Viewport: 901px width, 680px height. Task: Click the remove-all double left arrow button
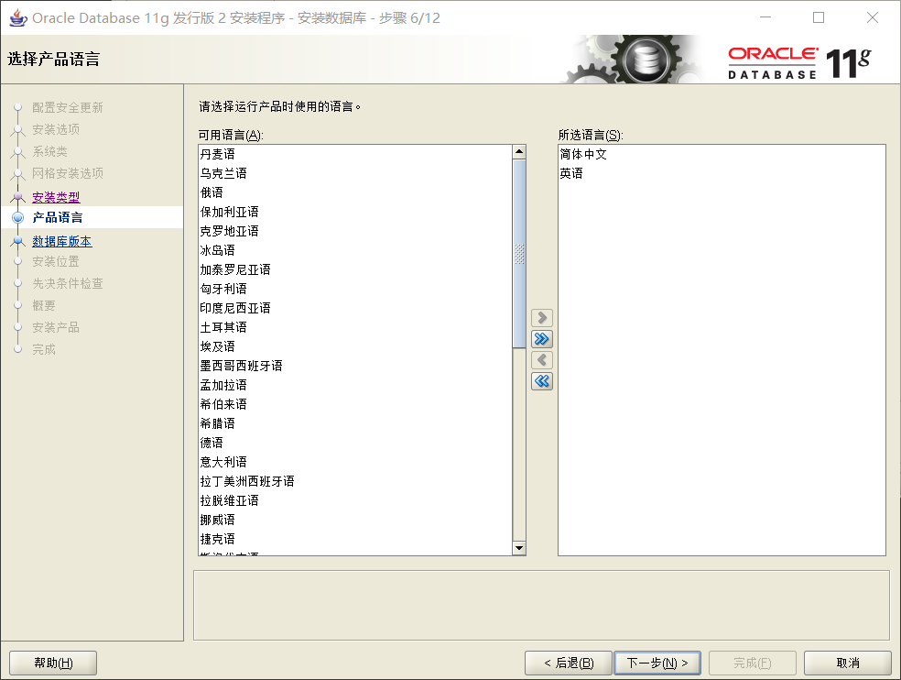542,381
